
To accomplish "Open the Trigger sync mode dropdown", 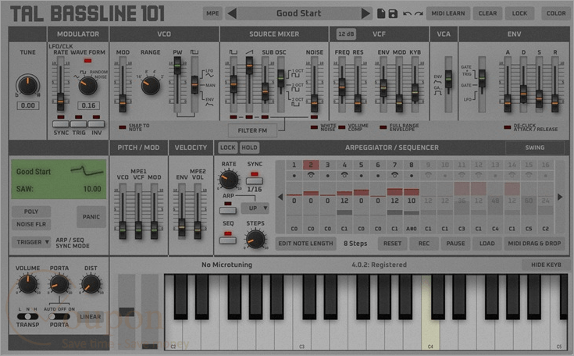I will tap(31, 242).
